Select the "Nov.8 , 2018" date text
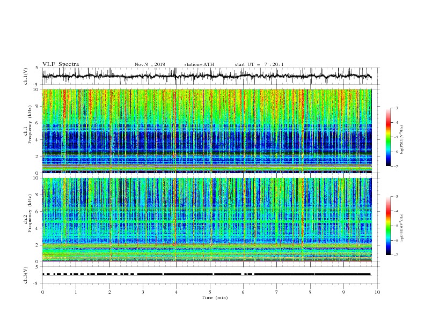This screenshot has width=425, height=328. 150,64
